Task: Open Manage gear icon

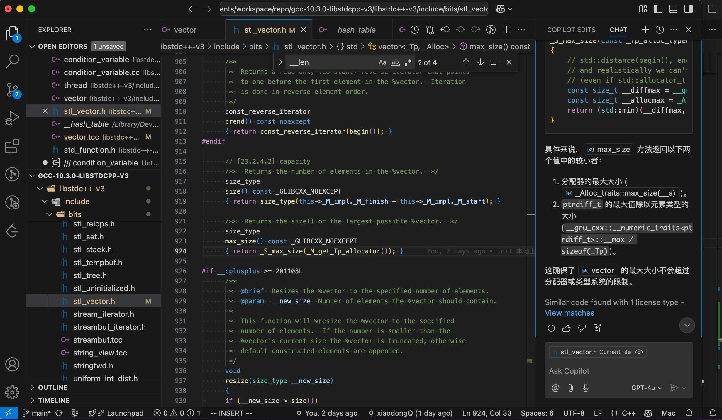Action: (x=12, y=392)
